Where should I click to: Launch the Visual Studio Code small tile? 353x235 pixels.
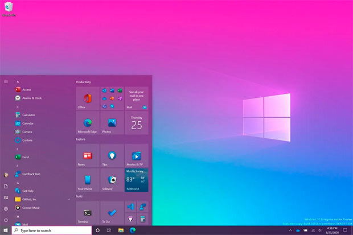click(130, 207)
